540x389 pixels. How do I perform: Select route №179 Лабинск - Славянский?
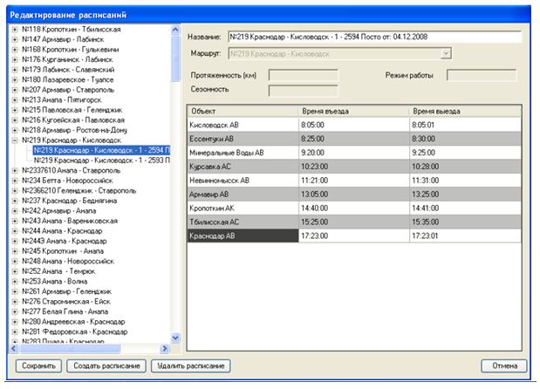pos(68,70)
